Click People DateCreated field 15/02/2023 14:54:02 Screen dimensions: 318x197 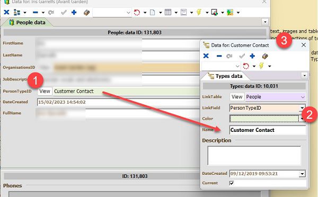(x=118, y=102)
